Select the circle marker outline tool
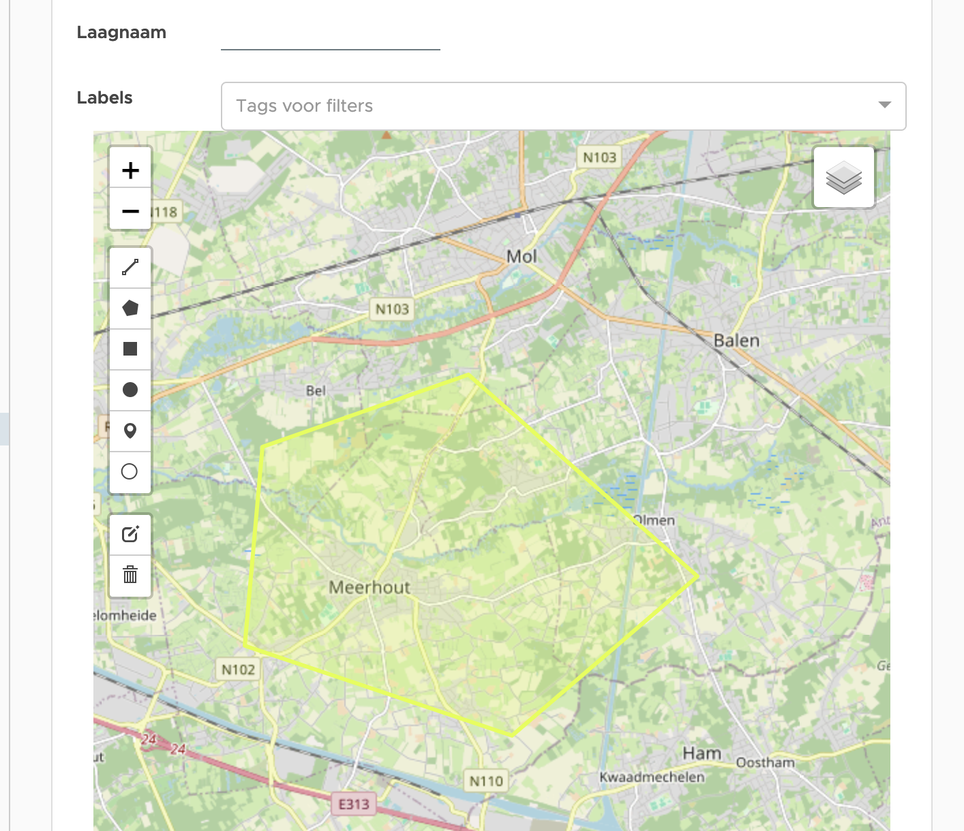This screenshot has width=964, height=831. coord(130,471)
